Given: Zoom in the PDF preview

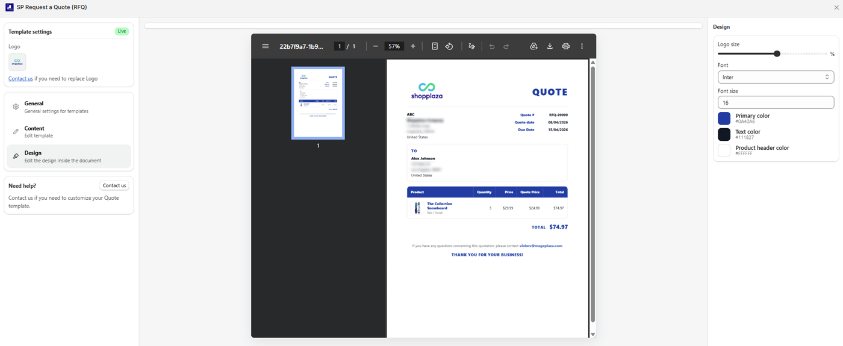Looking at the screenshot, I should click(413, 46).
